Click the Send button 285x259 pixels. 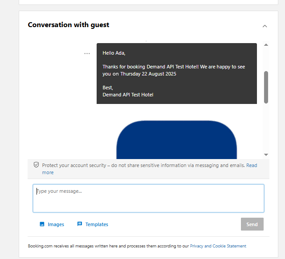(252, 224)
